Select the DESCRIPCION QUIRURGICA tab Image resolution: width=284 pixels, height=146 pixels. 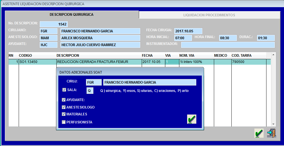pyautogui.click(x=72, y=15)
